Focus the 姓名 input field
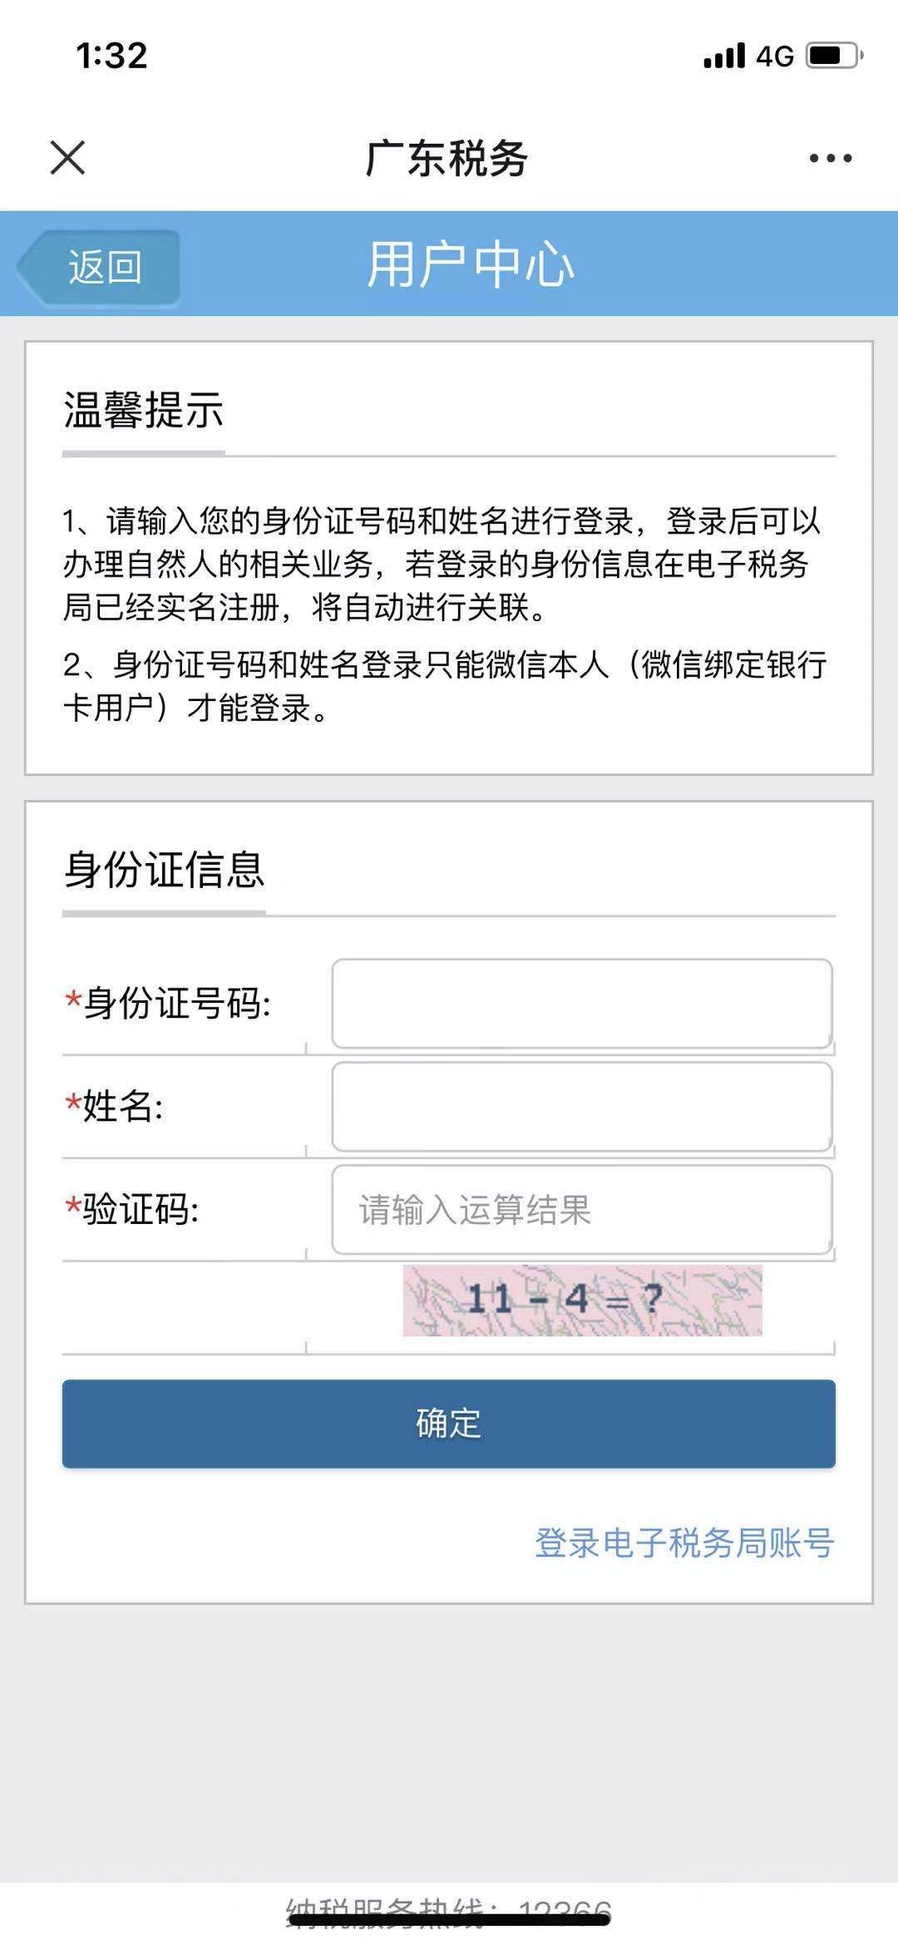 point(581,1107)
